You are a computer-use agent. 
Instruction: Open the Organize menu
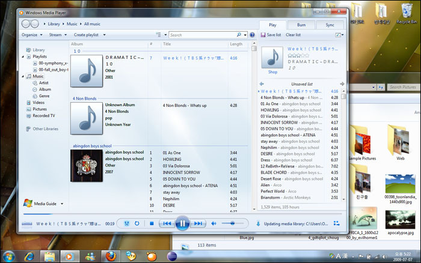click(32, 35)
